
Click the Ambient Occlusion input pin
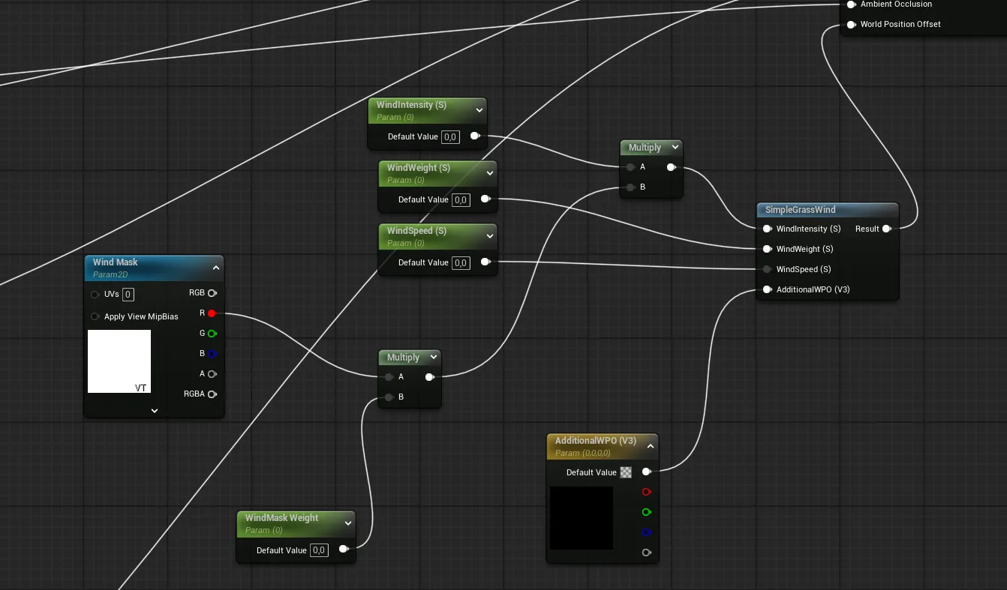pos(851,4)
